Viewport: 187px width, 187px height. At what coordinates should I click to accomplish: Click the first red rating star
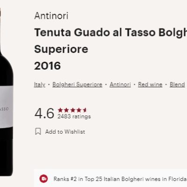point(60,110)
